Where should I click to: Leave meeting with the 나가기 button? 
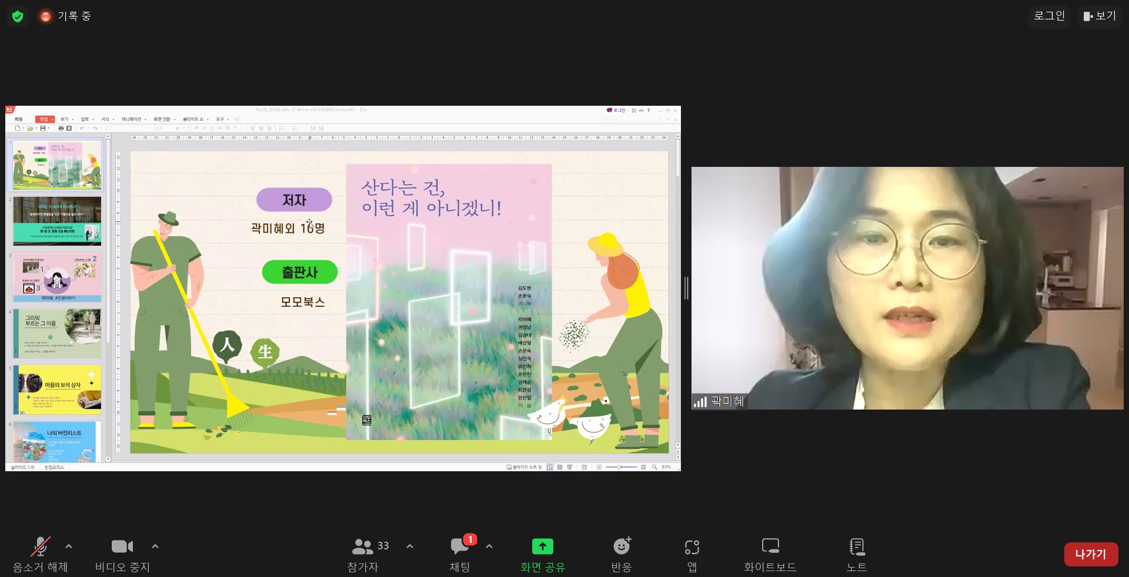click(1091, 554)
